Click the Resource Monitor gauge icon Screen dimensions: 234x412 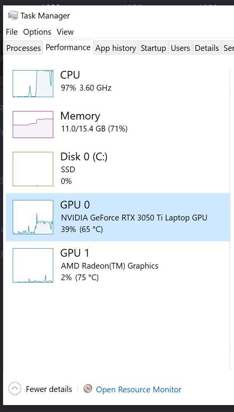tap(88, 388)
